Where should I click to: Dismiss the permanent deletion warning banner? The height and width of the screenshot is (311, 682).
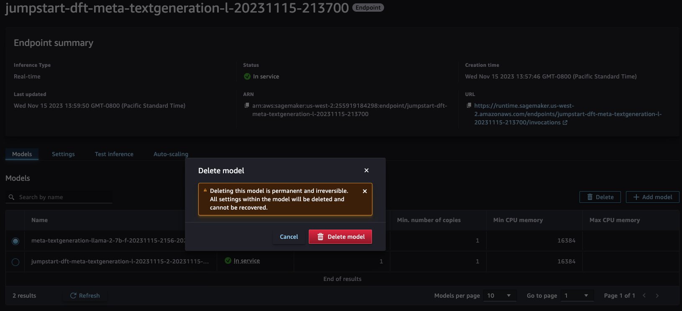click(x=365, y=191)
